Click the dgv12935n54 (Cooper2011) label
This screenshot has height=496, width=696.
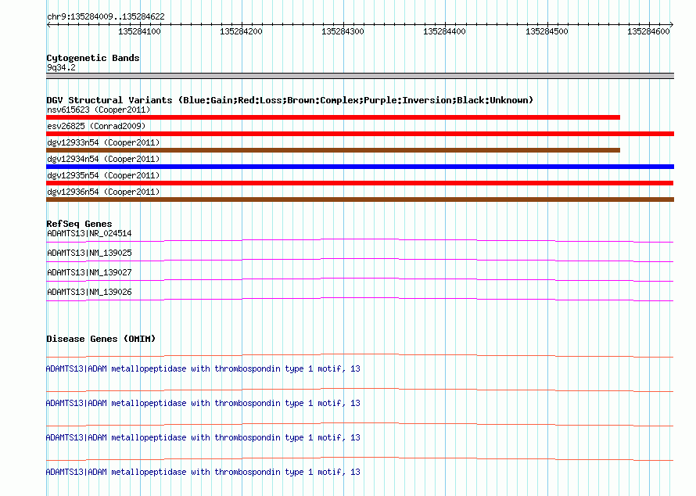pos(103,175)
